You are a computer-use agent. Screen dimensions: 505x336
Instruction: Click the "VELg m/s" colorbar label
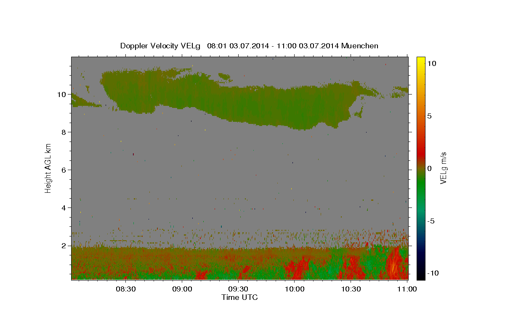tap(443, 169)
